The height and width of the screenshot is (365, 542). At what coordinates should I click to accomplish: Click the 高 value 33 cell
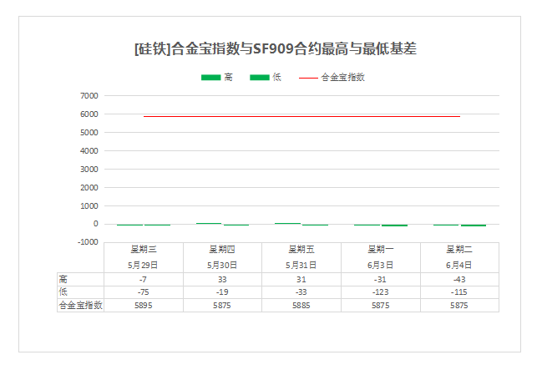pos(222,279)
